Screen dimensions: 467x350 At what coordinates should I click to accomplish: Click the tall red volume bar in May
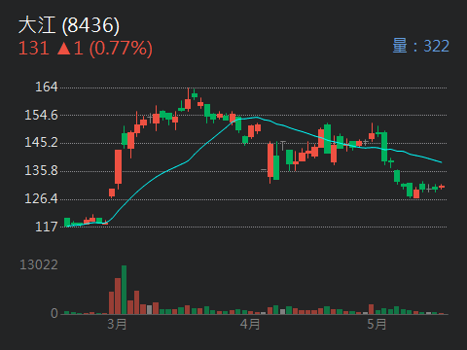point(371,309)
